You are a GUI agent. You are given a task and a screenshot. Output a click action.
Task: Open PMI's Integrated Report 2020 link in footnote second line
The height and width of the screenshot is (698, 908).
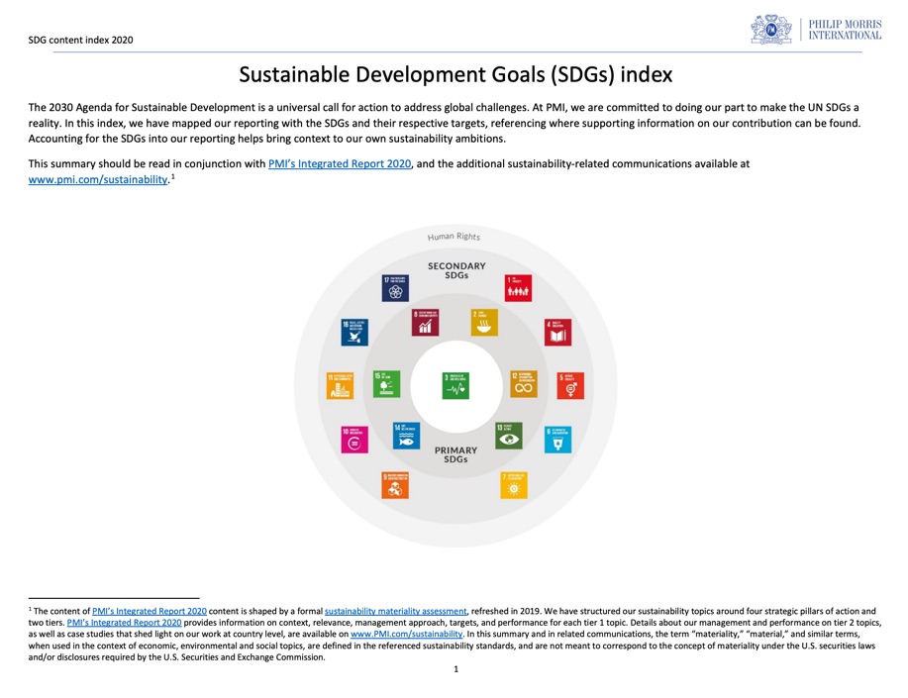click(125, 623)
